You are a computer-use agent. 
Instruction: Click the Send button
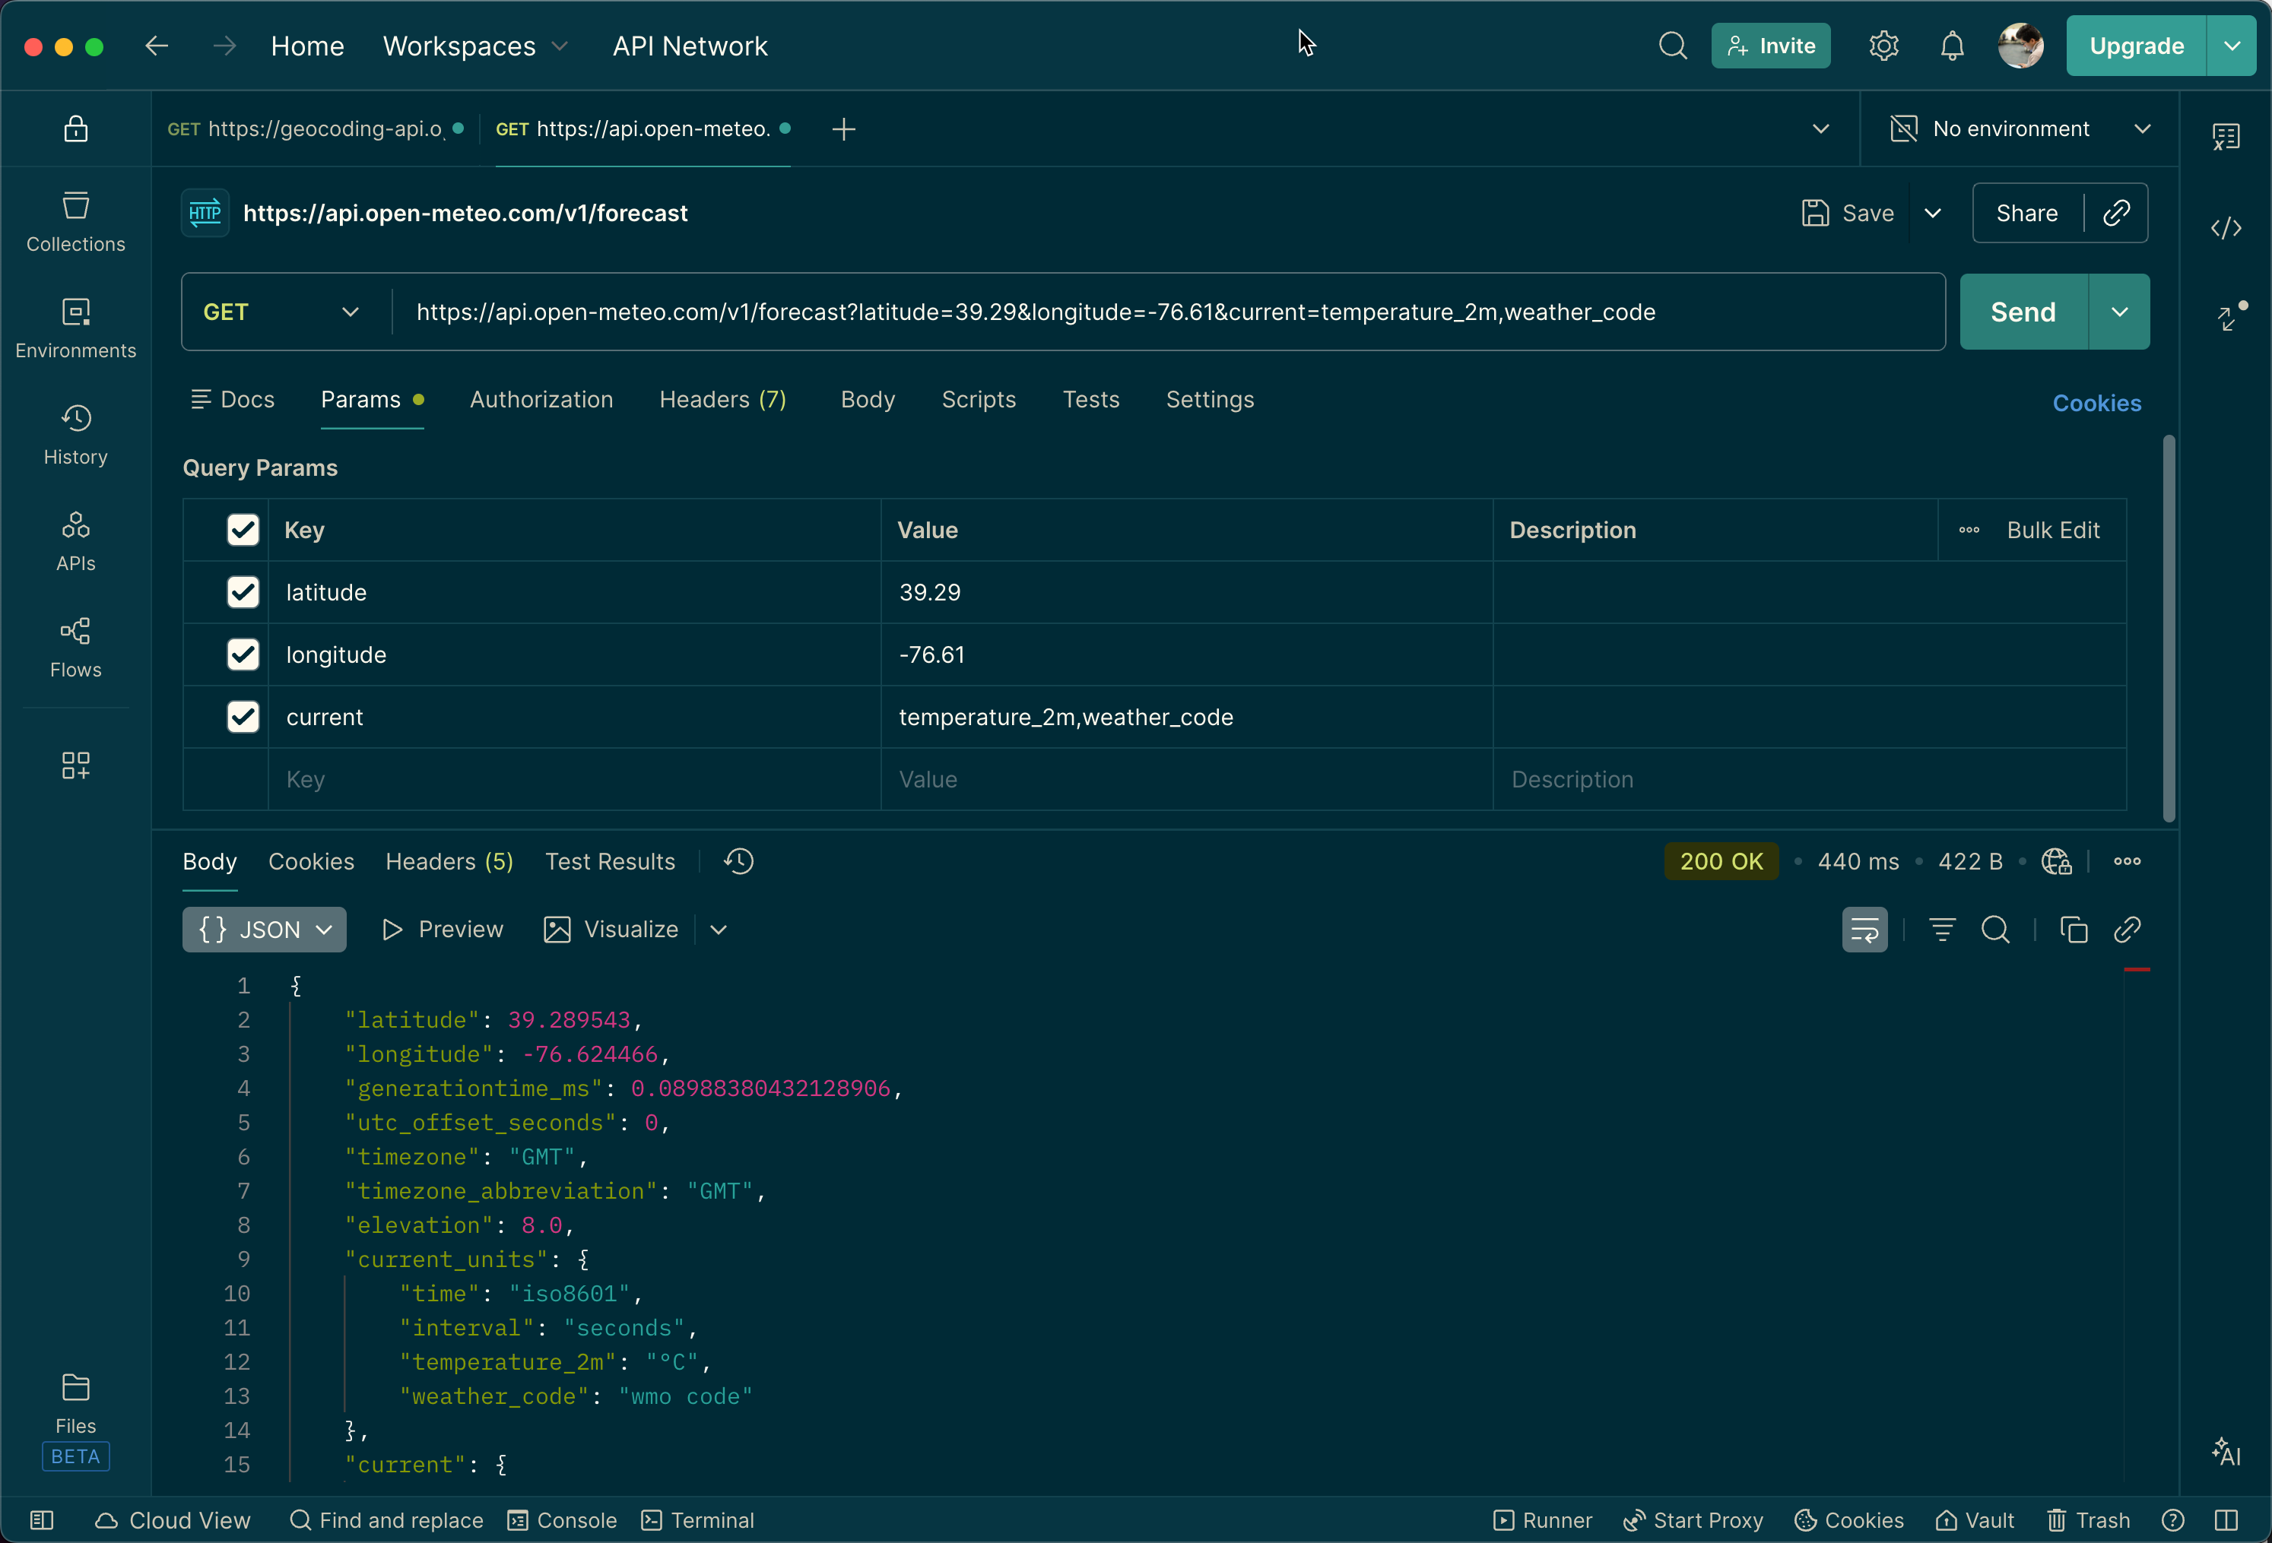click(x=2023, y=312)
